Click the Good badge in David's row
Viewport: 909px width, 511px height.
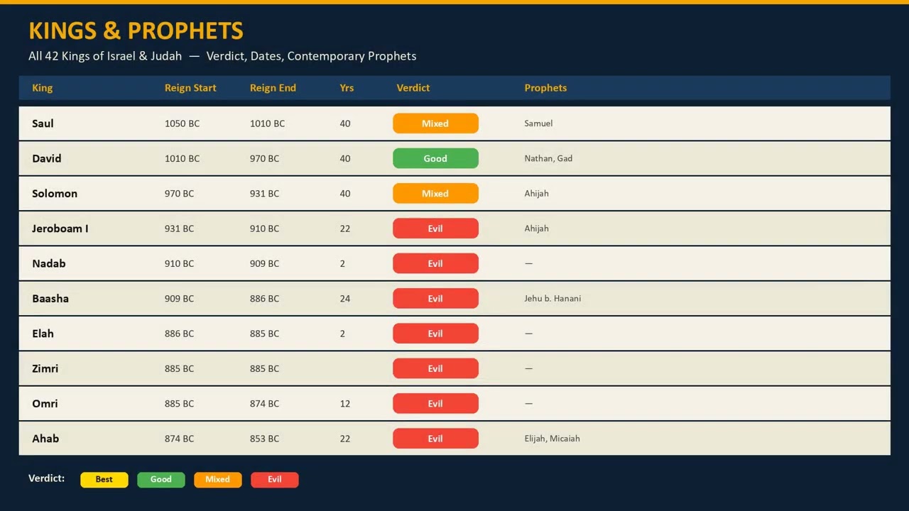[435, 158]
